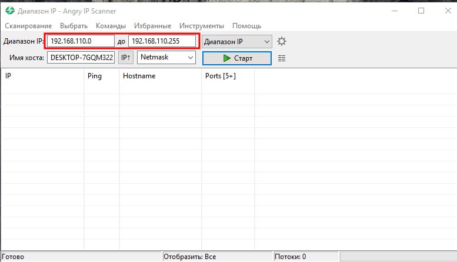Open the Сканирование menu
The width and height of the screenshot is (457, 262).
click(28, 26)
